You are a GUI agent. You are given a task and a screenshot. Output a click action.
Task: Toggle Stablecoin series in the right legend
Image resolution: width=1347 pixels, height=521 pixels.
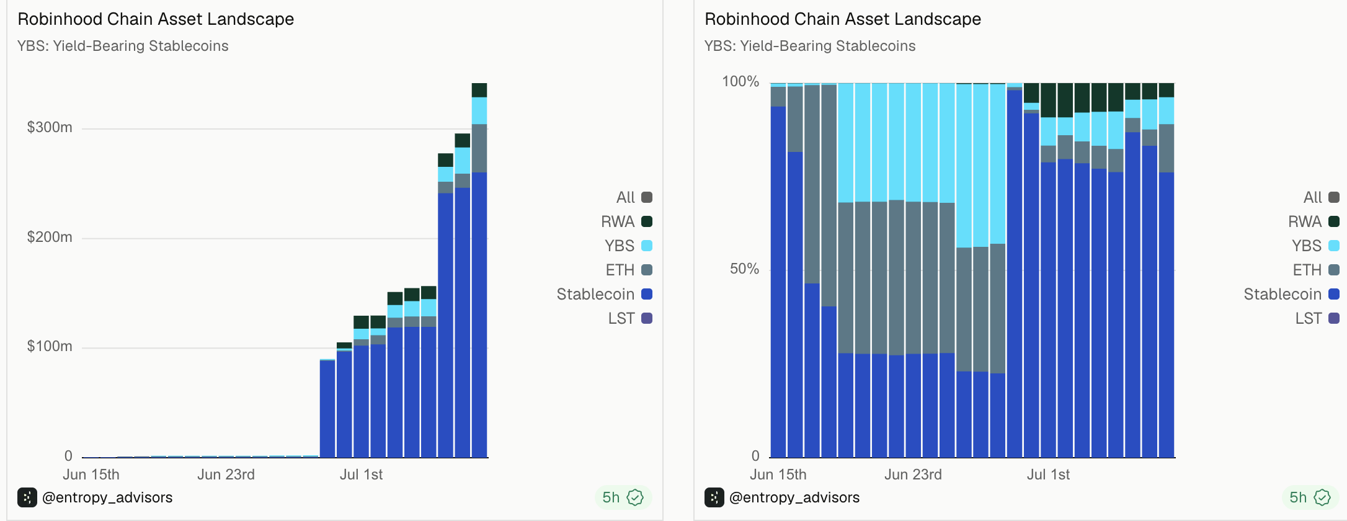[1292, 294]
